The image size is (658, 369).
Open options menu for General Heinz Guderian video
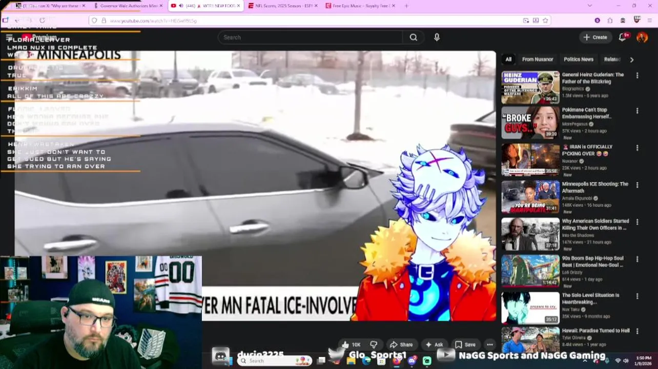click(x=637, y=75)
